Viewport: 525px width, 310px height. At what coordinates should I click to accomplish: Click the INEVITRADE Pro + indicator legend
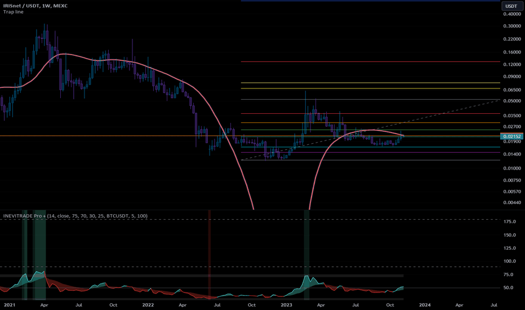coord(75,216)
